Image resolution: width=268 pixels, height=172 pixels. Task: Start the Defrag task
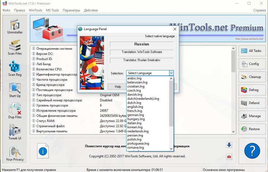pyautogui.click(x=252, y=90)
